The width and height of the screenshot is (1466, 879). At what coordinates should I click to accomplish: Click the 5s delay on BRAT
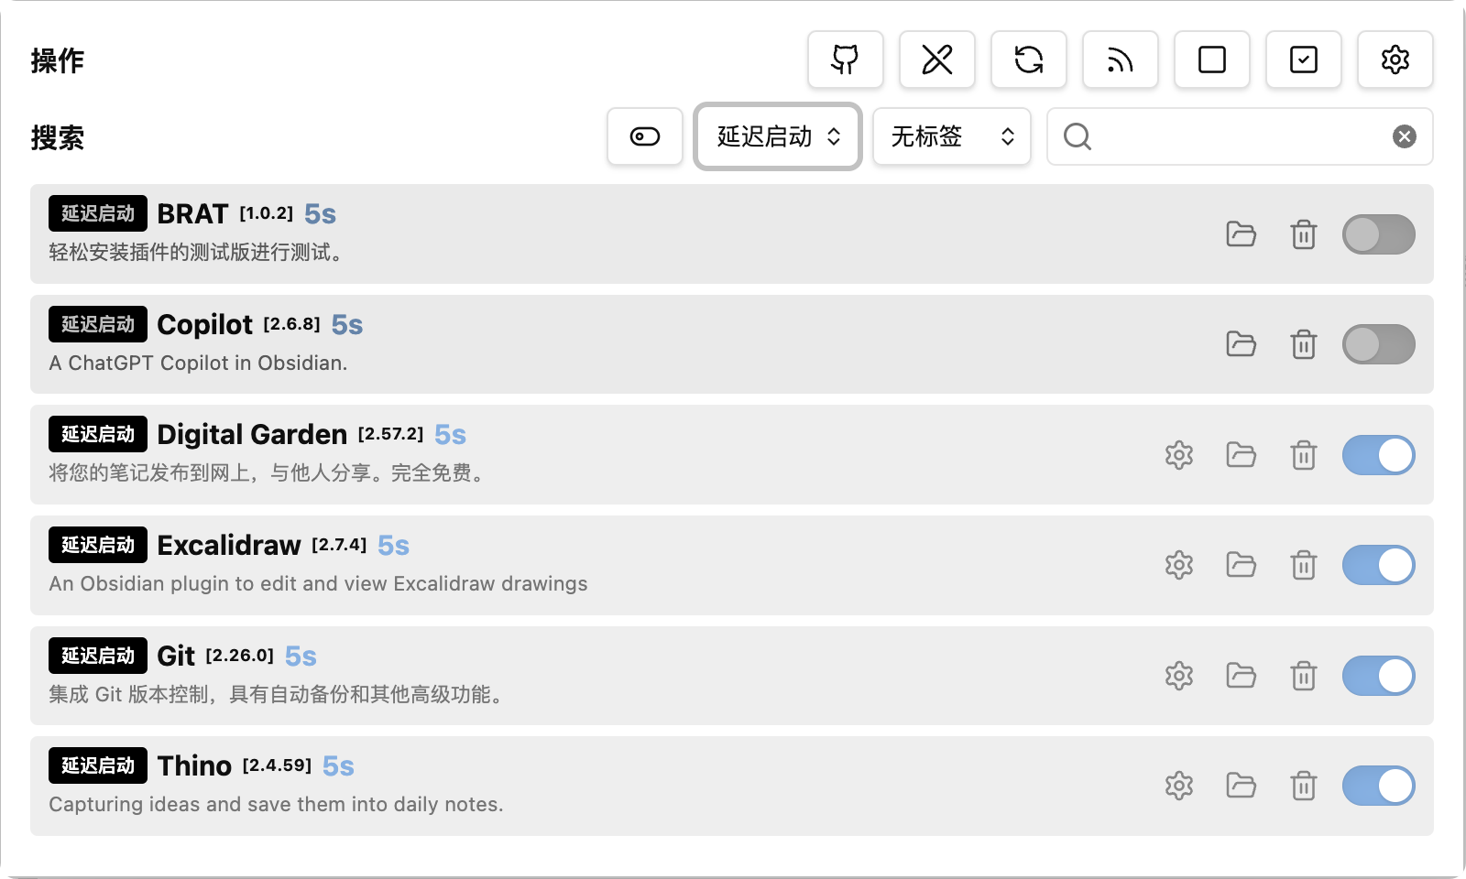320,214
